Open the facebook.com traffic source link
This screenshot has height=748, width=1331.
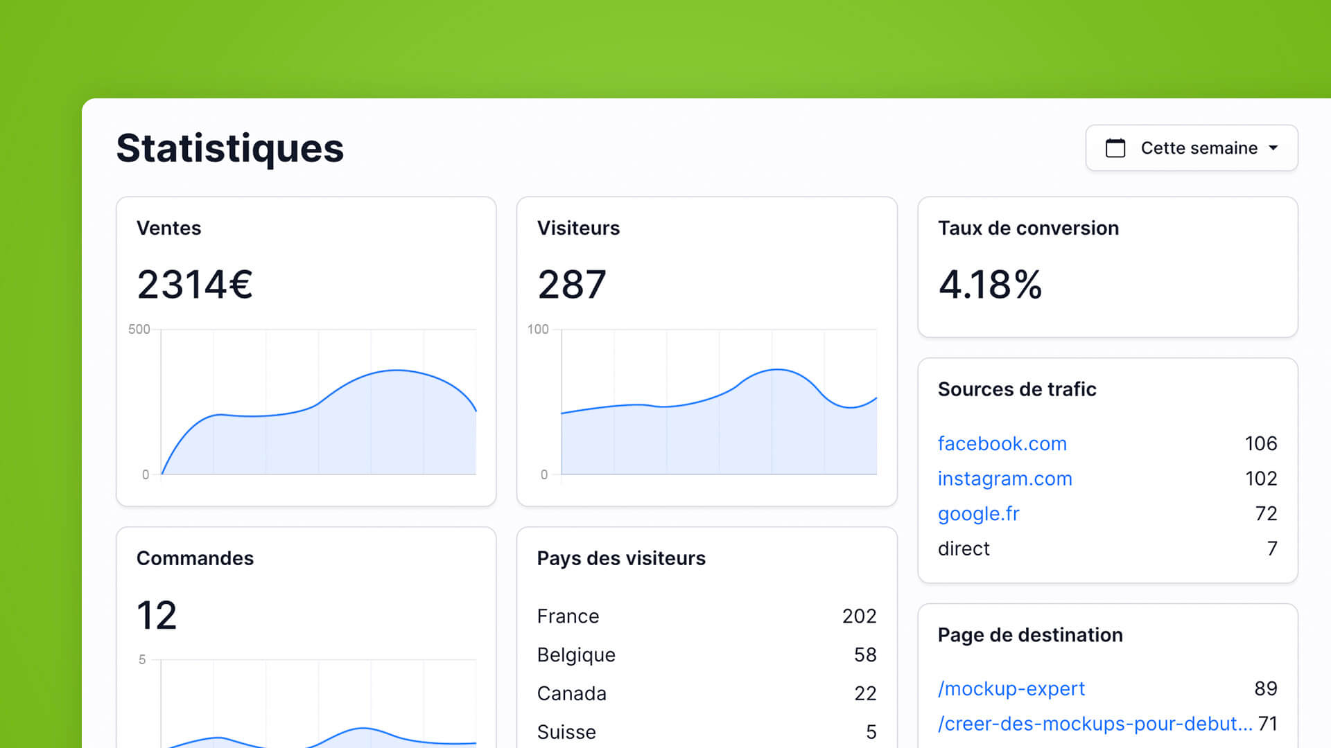pyautogui.click(x=1002, y=443)
